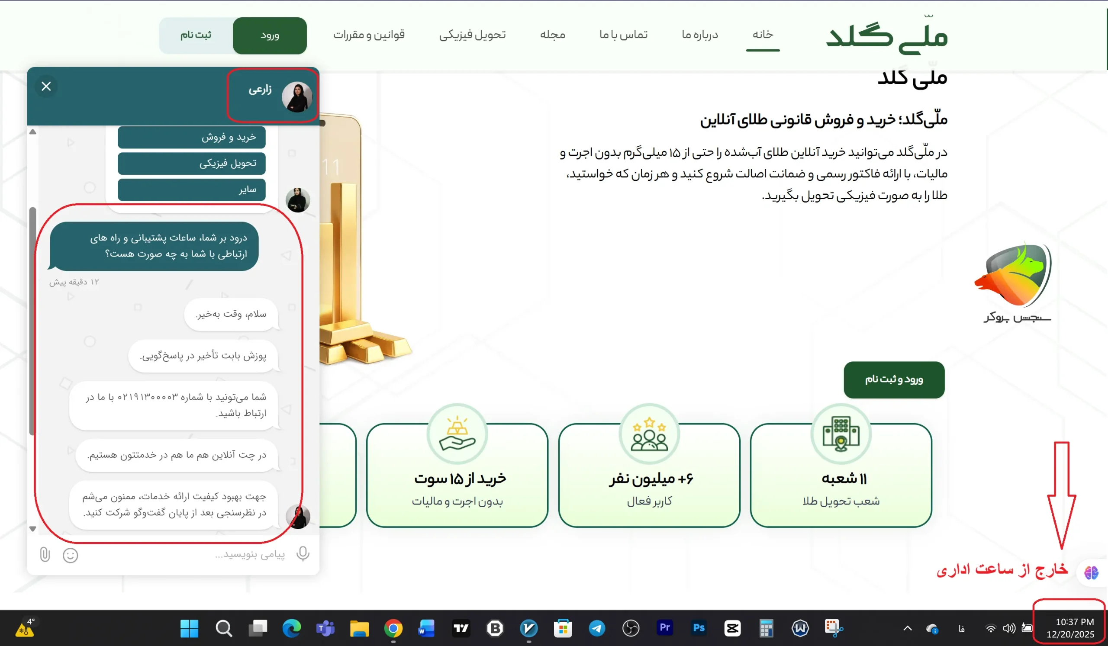The width and height of the screenshot is (1108, 646).
Task: Open the قوانین و مقررات navigation menu item
Action: pyautogui.click(x=369, y=35)
